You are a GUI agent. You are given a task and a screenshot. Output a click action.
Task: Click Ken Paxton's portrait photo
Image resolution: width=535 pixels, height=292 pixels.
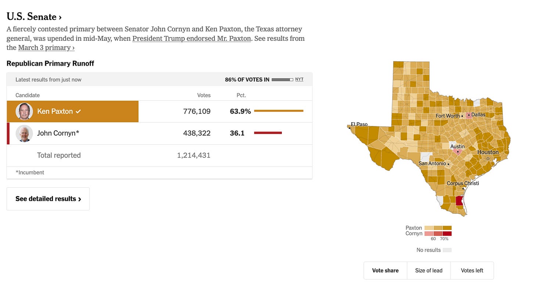tap(24, 111)
